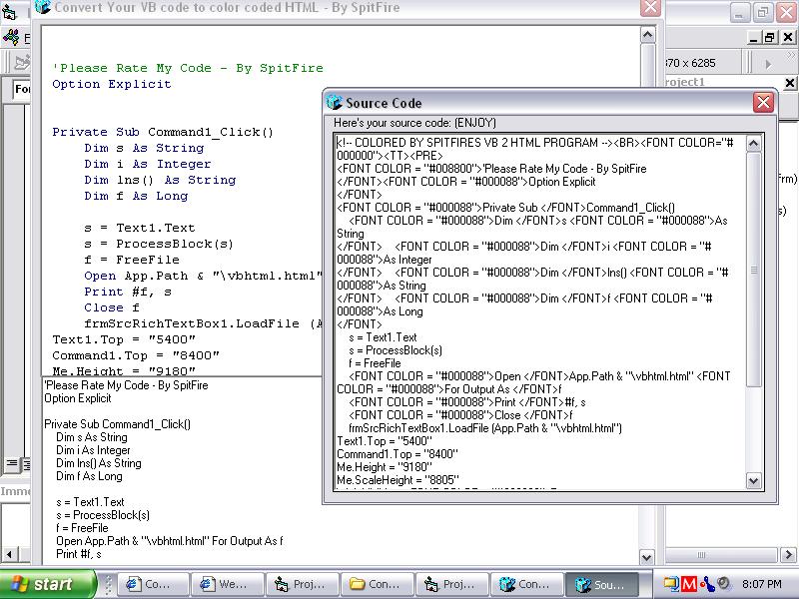Restore the inner VB child window
Viewport: 799px width, 599px height.
769,38
